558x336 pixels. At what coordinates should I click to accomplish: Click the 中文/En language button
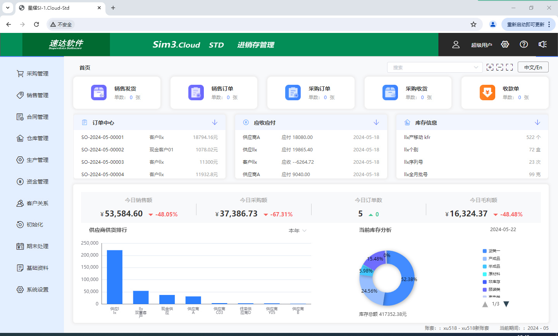click(x=533, y=67)
